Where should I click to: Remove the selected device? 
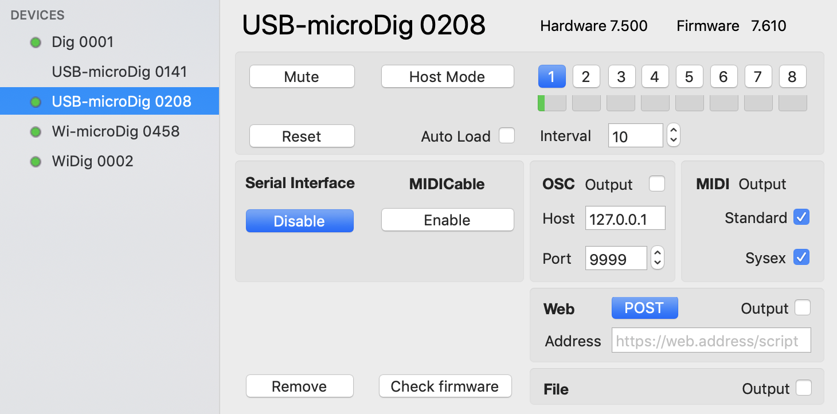click(x=300, y=386)
